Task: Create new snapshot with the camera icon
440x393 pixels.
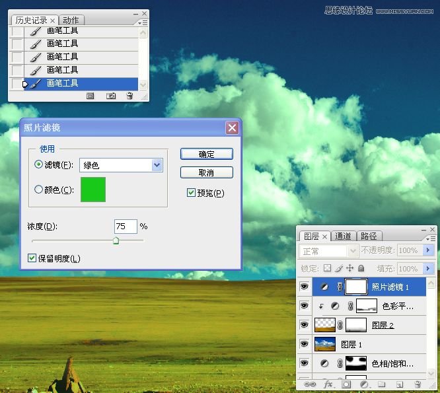Action: click(111, 96)
